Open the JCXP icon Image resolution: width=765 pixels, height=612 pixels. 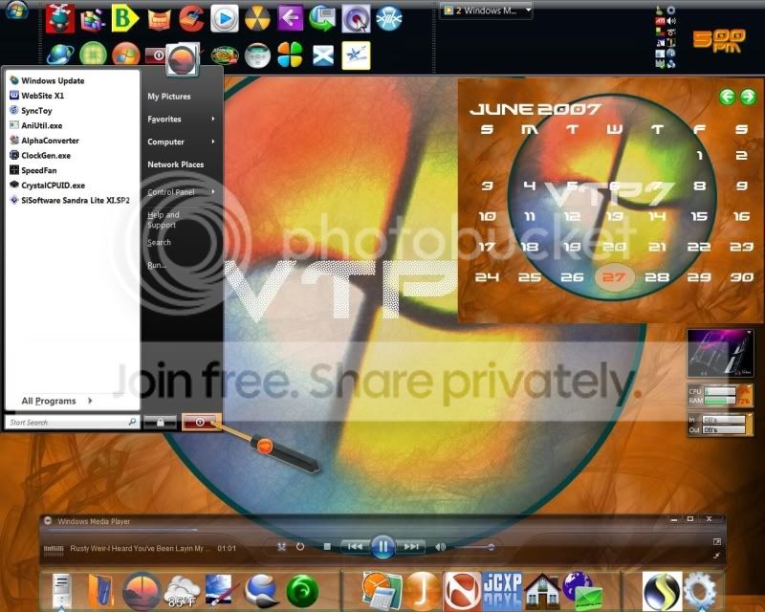point(502,591)
